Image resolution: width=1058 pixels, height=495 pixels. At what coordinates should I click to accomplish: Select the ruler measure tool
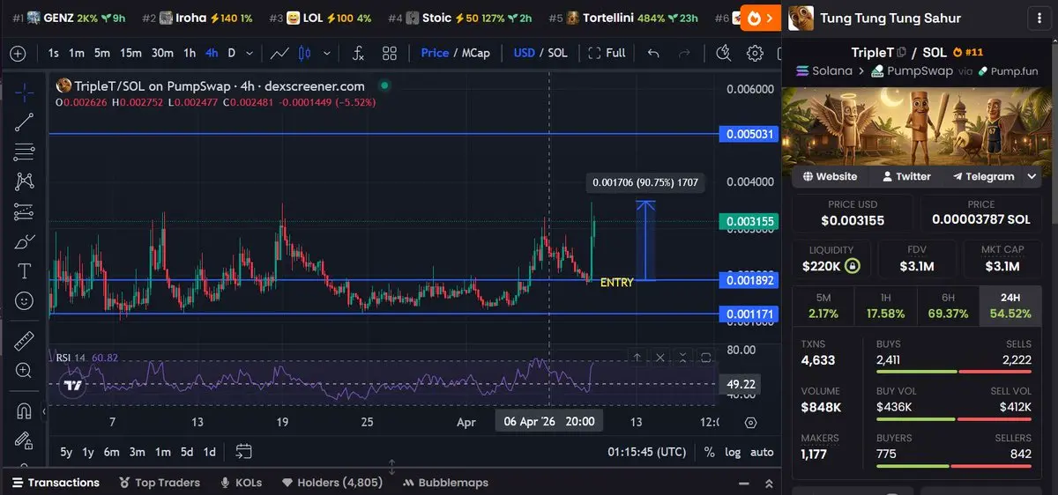click(x=25, y=340)
